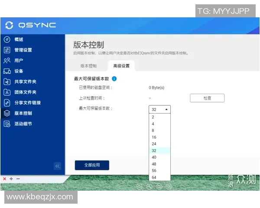Click the 分享文件链接 share link icon

coord(7,103)
